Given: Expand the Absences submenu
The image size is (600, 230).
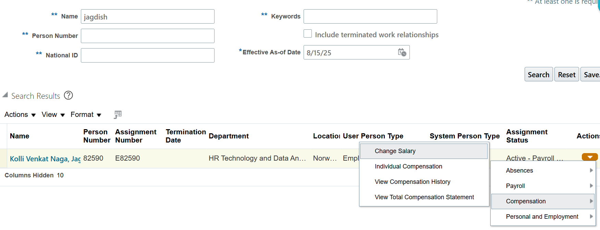Looking at the screenshot, I should tap(543, 171).
